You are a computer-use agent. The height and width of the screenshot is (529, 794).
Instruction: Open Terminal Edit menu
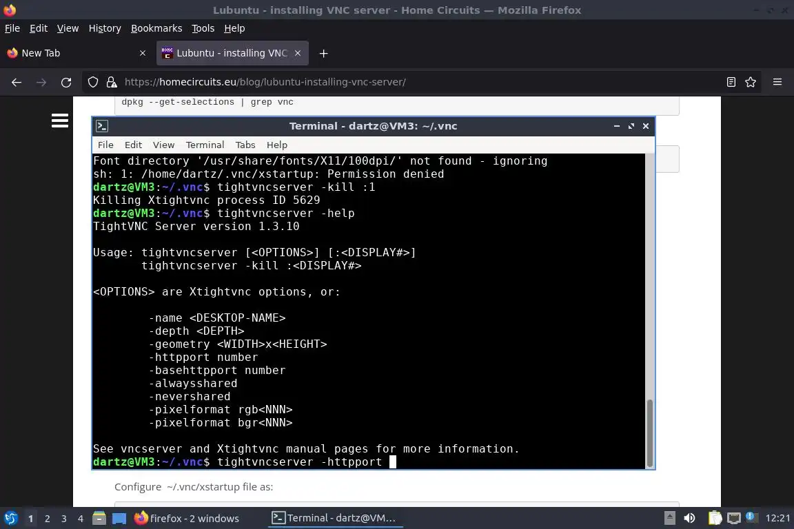[x=133, y=145]
